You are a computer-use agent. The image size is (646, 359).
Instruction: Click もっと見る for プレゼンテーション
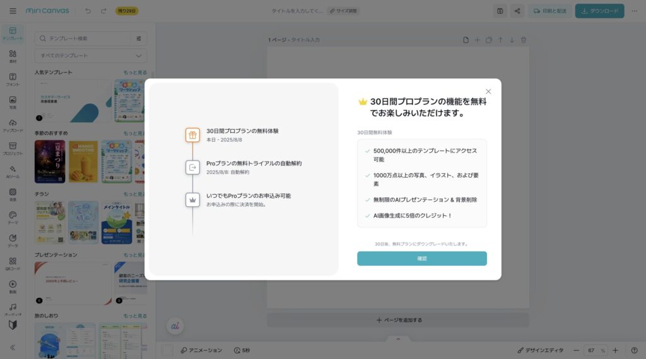[x=134, y=255]
